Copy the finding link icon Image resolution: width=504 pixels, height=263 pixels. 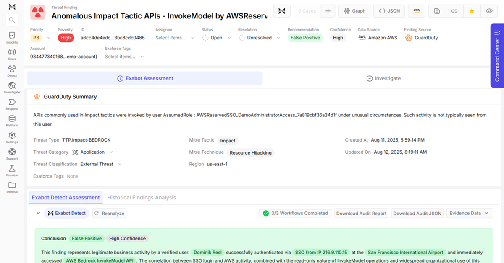pyautogui.click(x=454, y=11)
